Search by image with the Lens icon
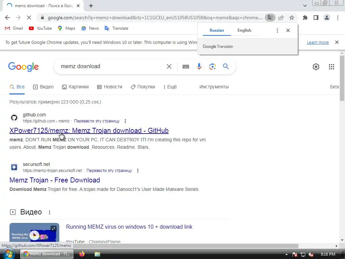The height and width of the screenshot is (259, 345). [213, 66]
